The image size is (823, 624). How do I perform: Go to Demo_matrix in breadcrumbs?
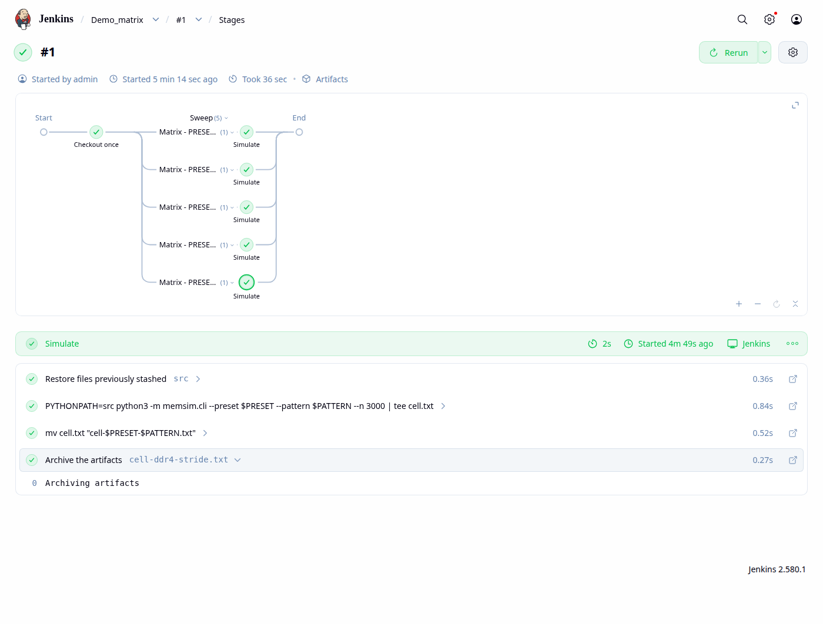(x=117, y=20)
